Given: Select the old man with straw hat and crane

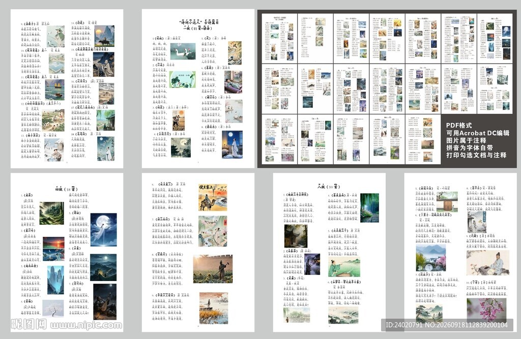Looking at the screenshot, I should pos(55,37).
